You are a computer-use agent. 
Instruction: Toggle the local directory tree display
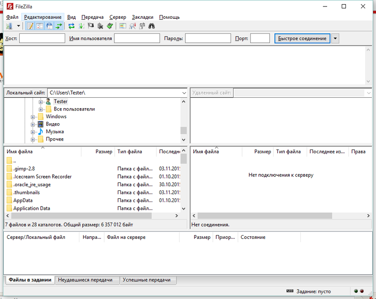pyautogui.click(x=40, y=26)
